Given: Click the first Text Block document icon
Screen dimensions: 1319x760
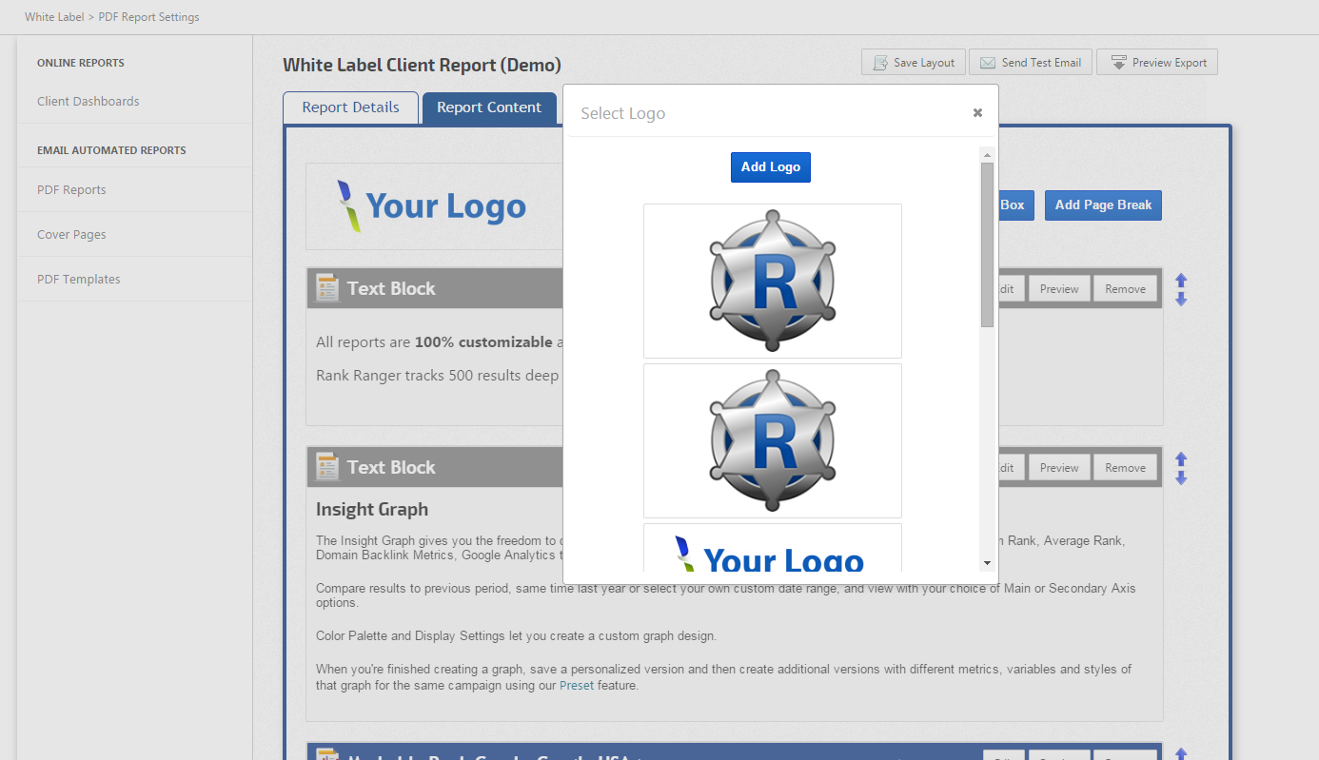Looking at the screenshot, I should pyautogui.click(x=327, y=288).
